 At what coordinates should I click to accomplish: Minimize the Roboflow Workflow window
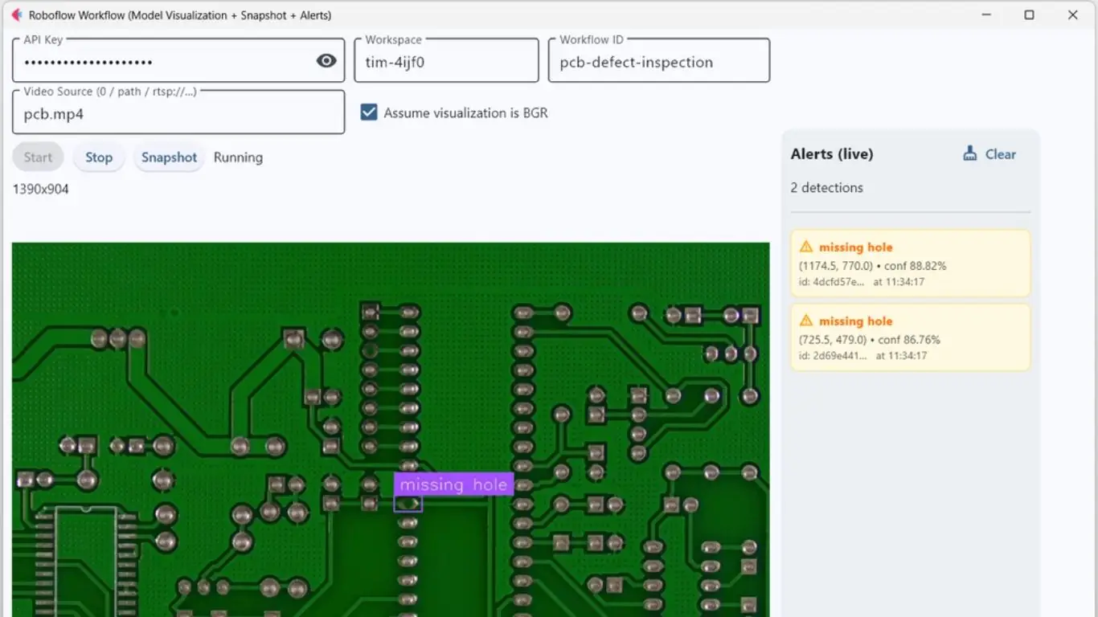(x=985, y=15)
